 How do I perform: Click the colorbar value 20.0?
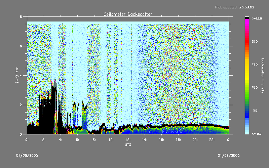click(255, 41)
